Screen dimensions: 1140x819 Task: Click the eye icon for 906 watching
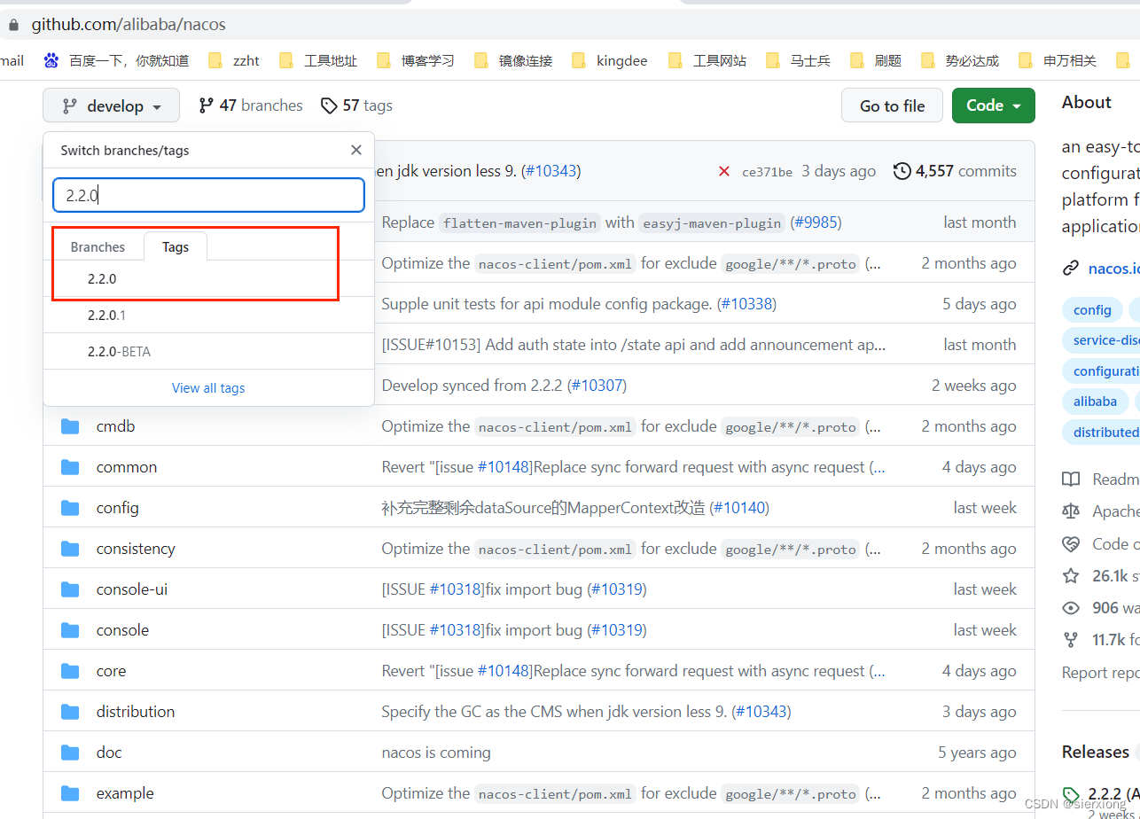[1071, 608]
